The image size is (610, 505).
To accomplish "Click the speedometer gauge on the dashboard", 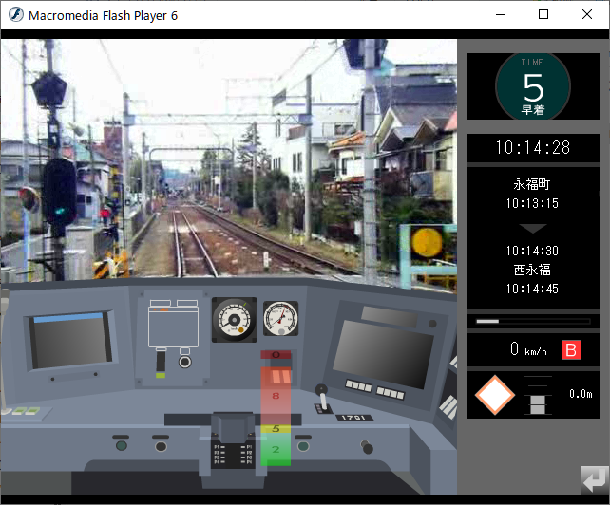I will click(x=234, y=317).
